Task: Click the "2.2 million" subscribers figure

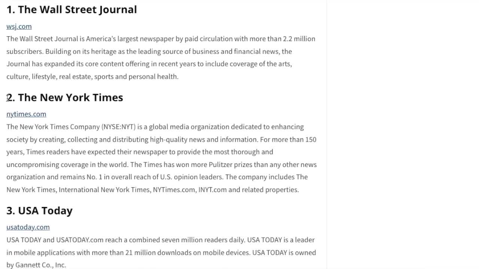Action: tap(299, 39)
